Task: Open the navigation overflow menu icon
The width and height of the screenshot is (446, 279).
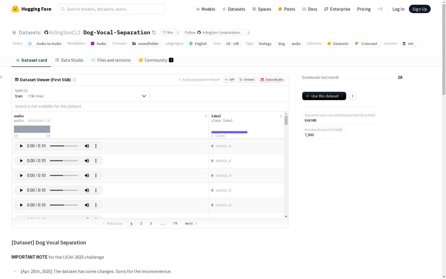Action: 380,9
